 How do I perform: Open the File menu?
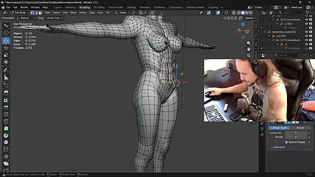(8, 7)
